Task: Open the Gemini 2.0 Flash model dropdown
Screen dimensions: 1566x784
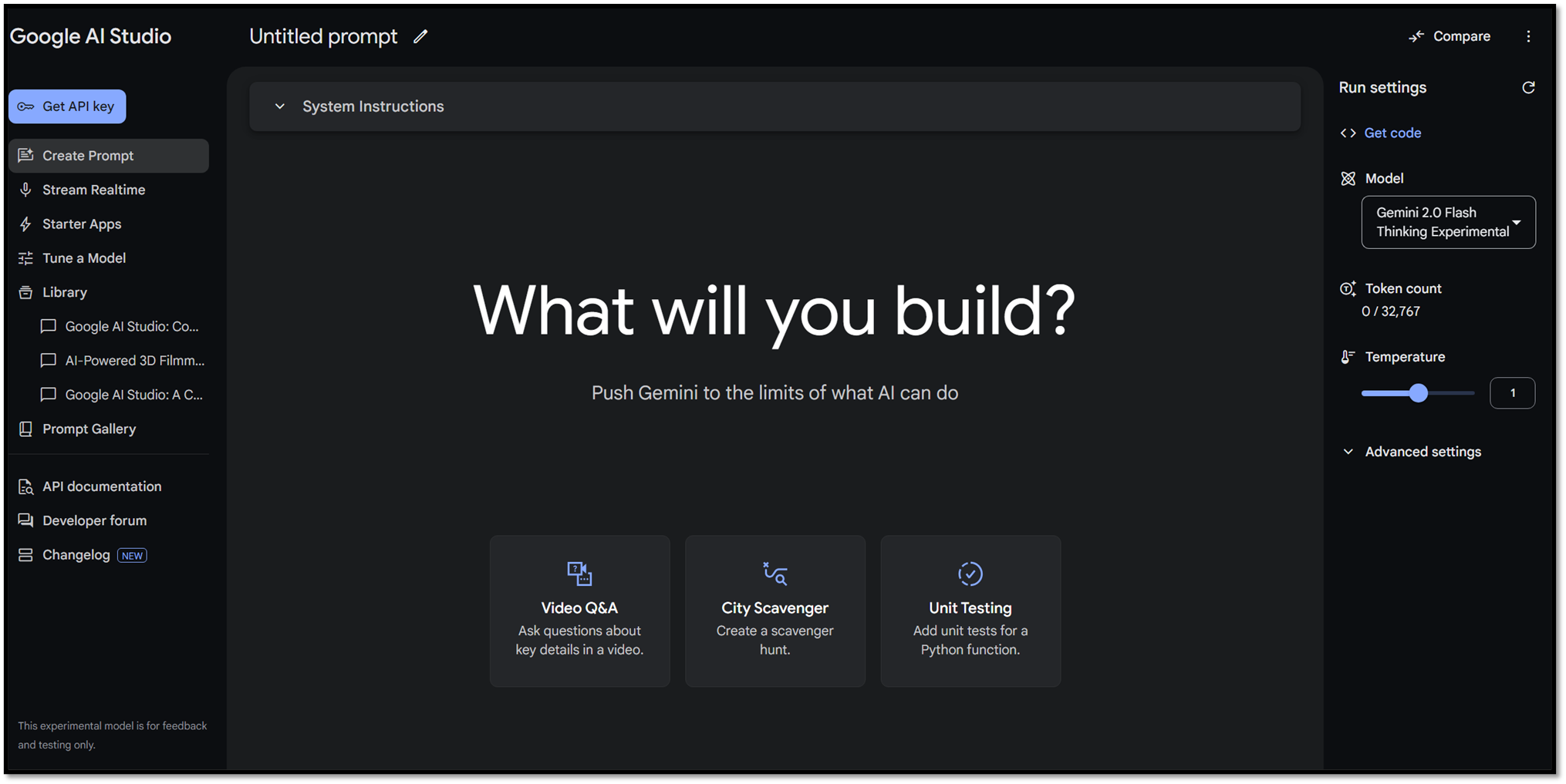Action: pyautogui.click(x=1448, y=222)
